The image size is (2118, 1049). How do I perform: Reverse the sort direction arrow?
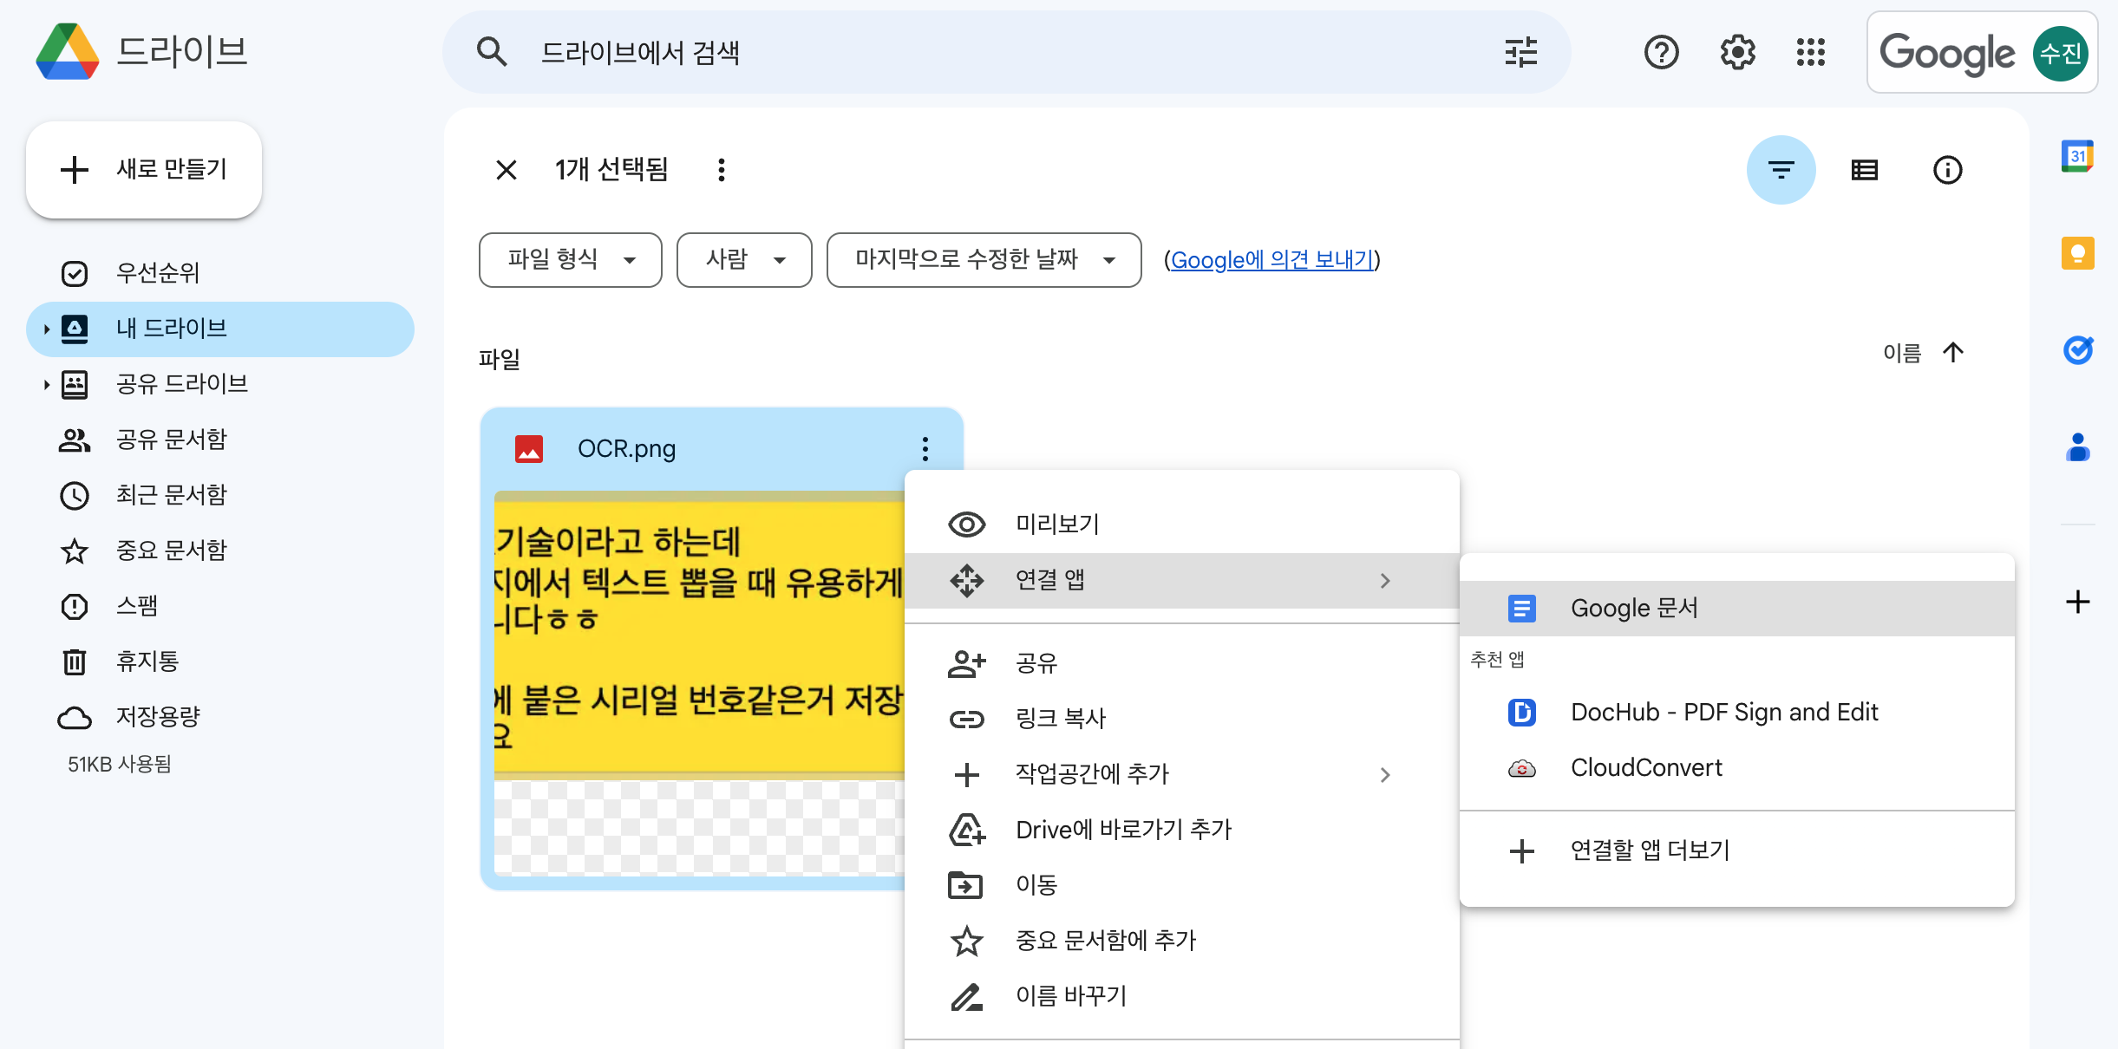tap(1953, 352)
